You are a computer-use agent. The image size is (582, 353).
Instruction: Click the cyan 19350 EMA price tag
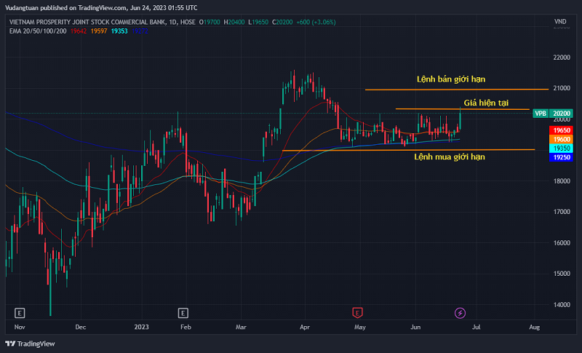[x=561, y=148]
